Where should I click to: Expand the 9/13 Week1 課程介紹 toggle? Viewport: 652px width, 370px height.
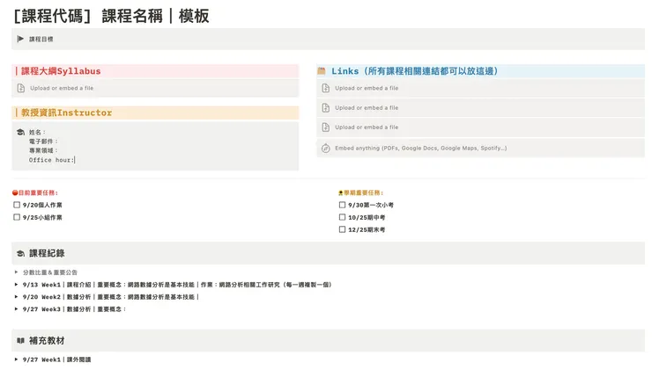coord(16,285)
